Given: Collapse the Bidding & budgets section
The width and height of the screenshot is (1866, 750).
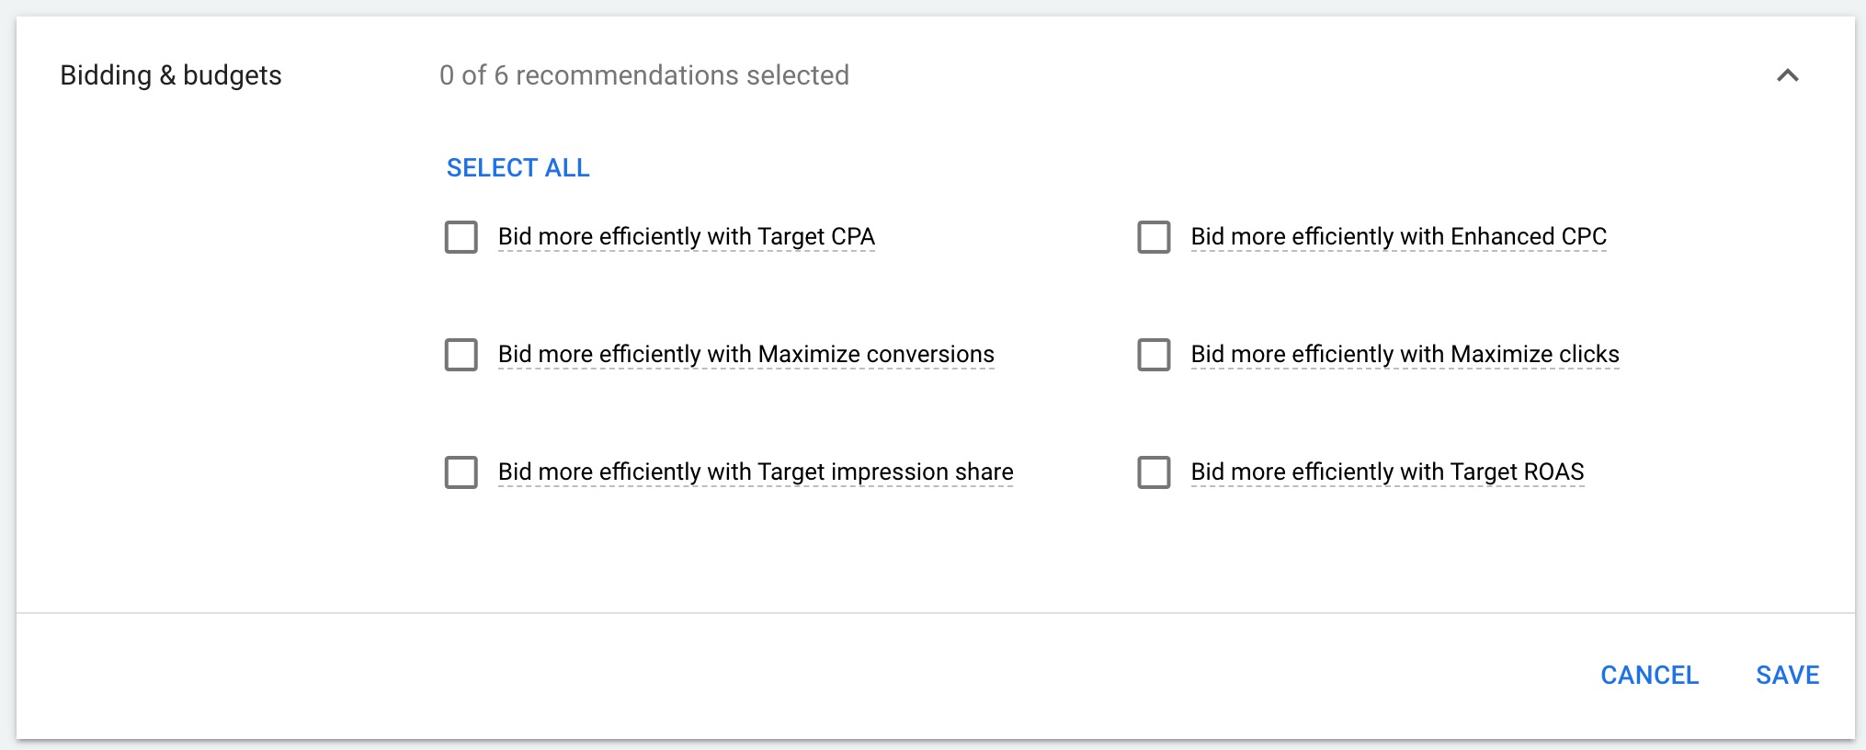Looking at the screenshot, I should click(1787, 76).
